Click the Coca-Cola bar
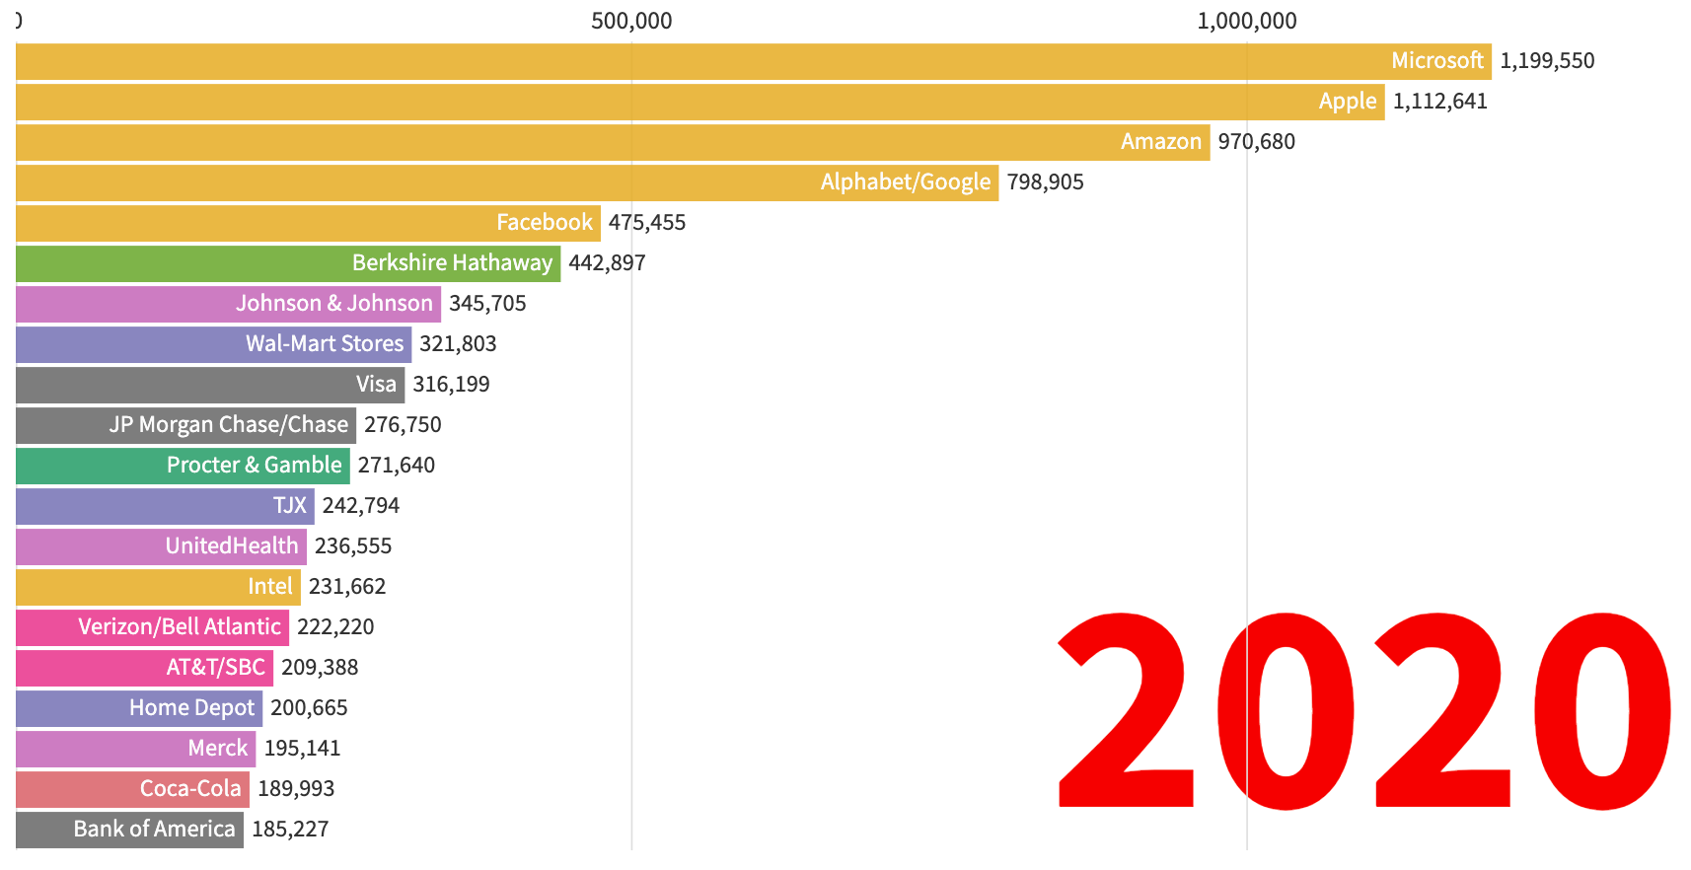The image size is (1691, 870). pyautogui.click(x=132, y=789)
